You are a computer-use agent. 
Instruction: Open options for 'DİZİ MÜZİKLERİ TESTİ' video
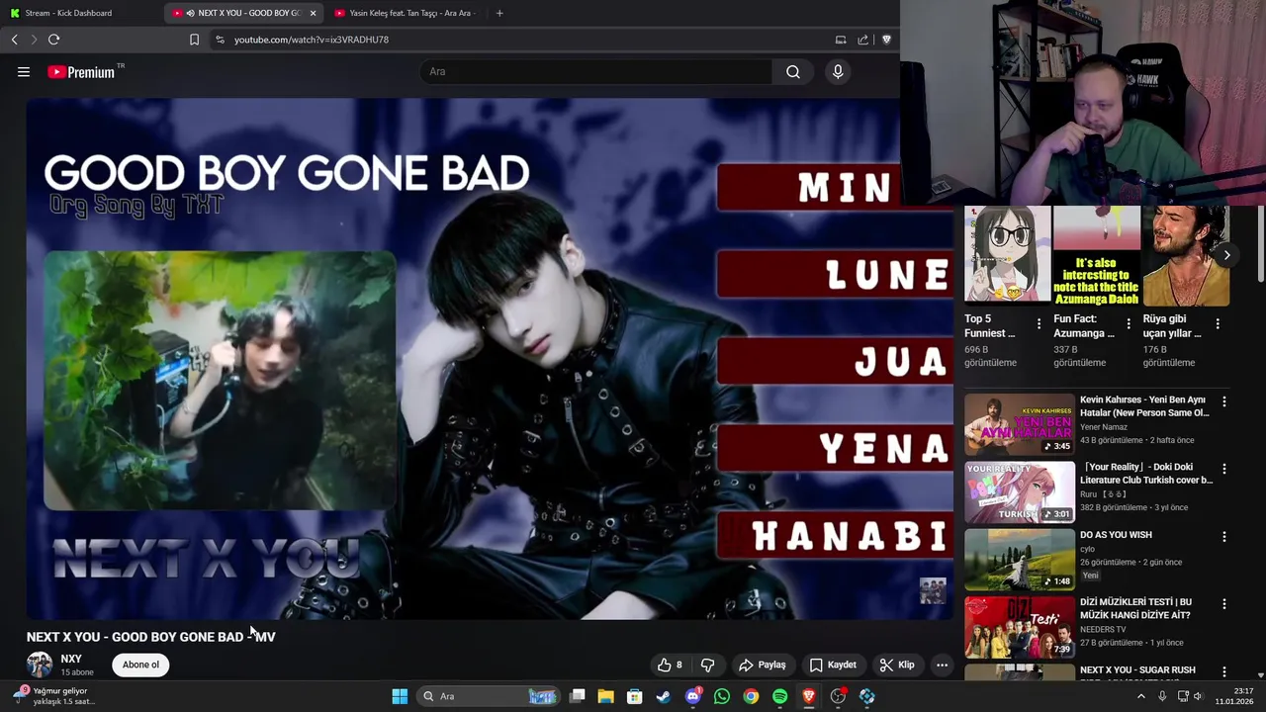pyautogui.click(x=1224, y=603)
